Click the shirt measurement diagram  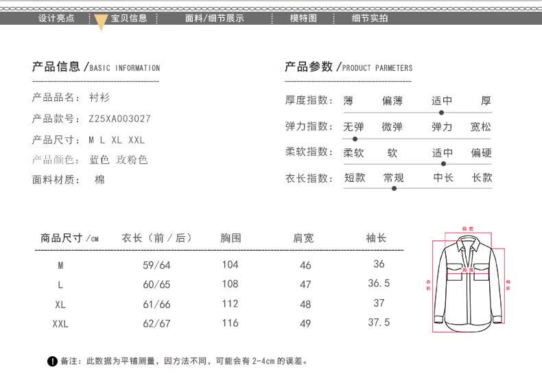(468, 281)
